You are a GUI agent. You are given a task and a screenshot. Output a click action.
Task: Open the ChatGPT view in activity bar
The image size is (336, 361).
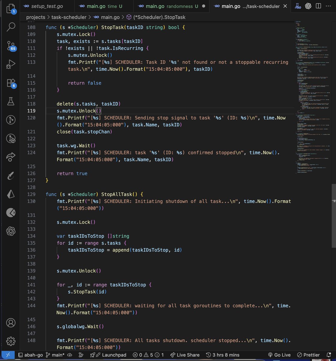(11, 231)
